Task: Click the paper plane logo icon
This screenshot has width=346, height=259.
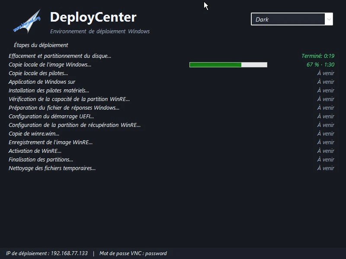Action: pos(27,21)
